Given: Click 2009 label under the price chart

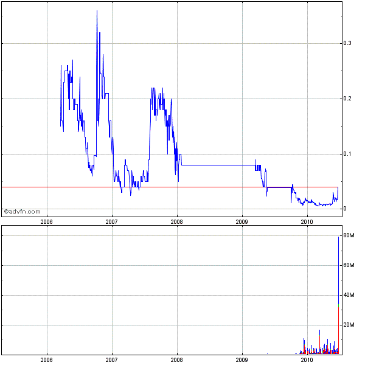Looking at the screenshot, I should [x=242, y=222].
